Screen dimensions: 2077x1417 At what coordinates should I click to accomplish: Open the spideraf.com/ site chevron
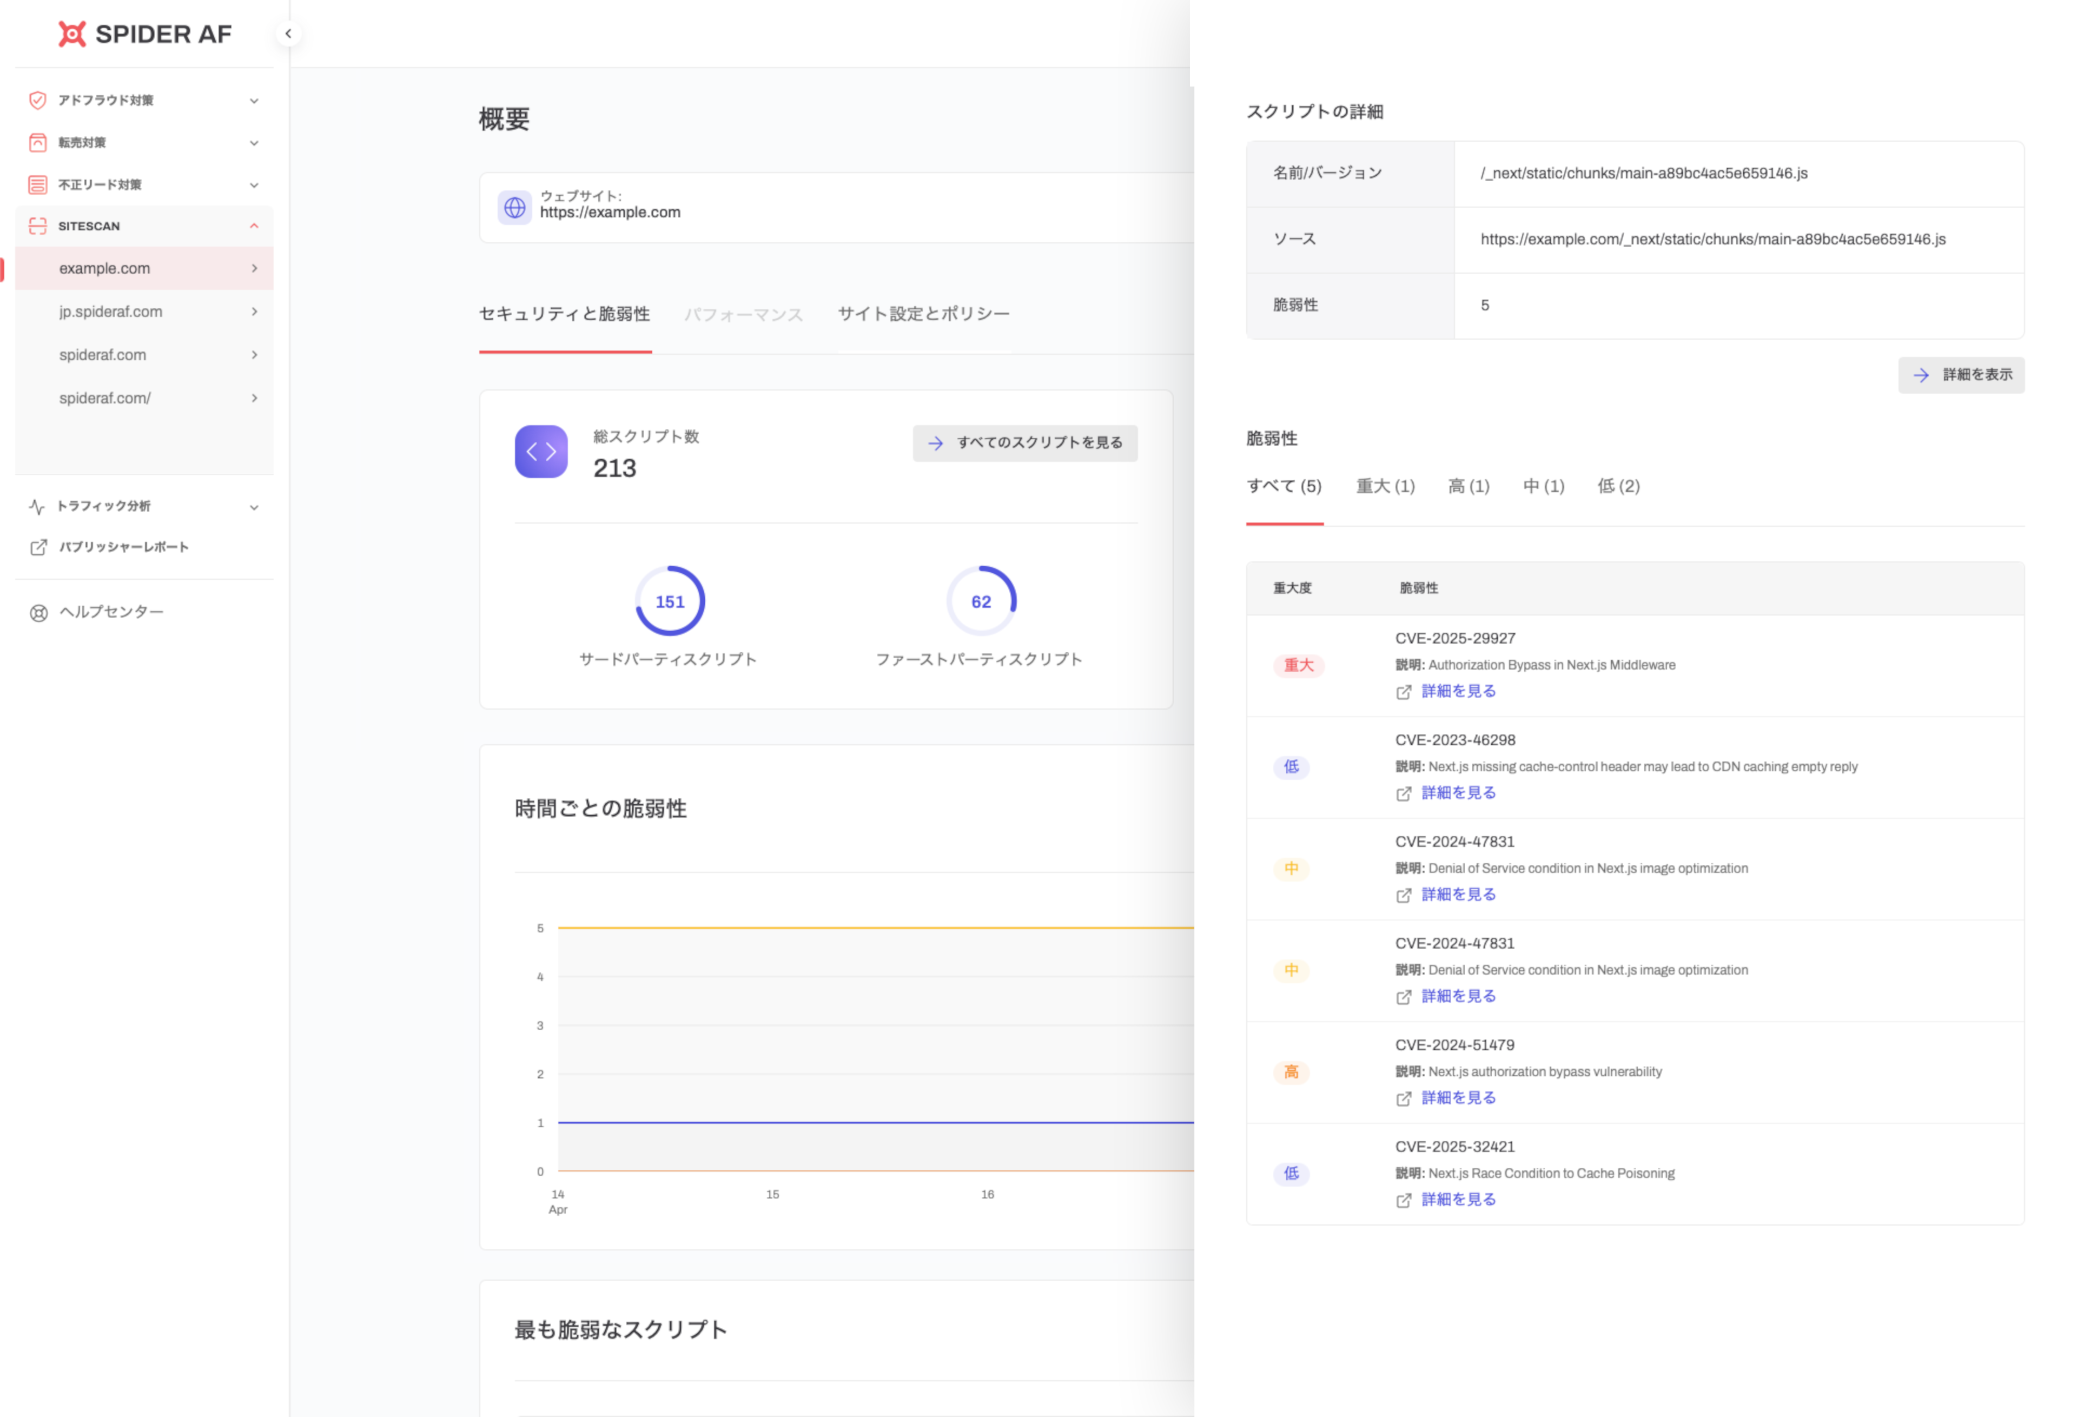254,398
